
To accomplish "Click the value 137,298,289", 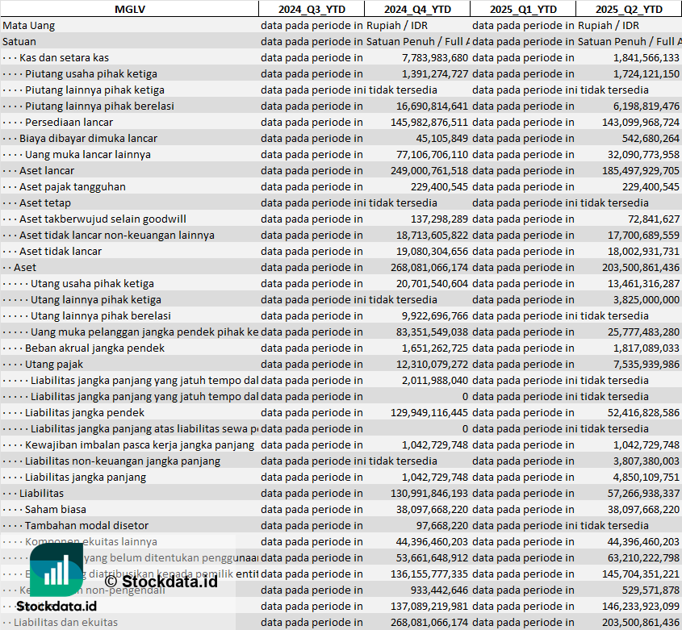I will coord(439,219).
